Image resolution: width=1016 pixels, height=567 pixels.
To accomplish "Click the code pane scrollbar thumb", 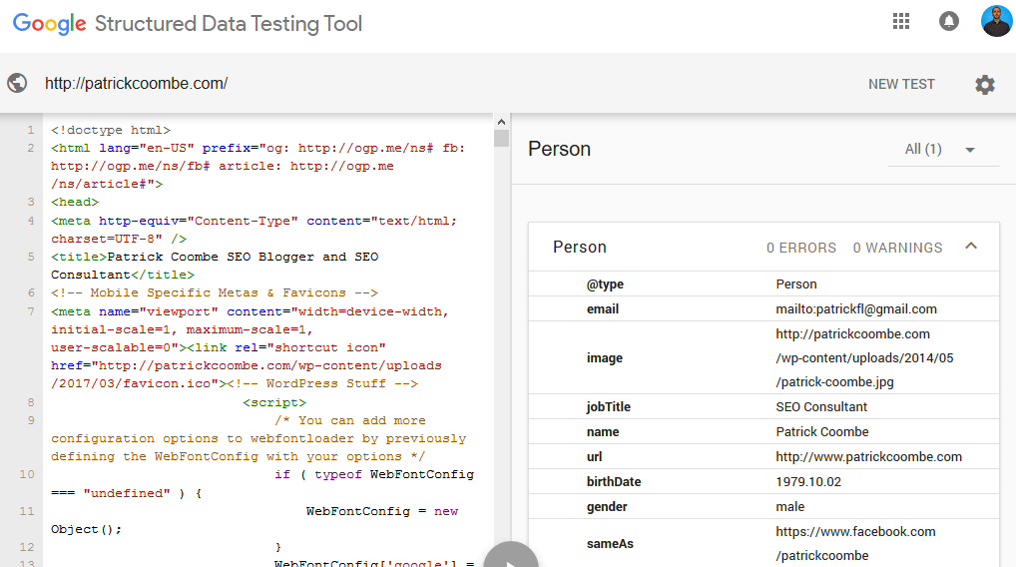I will 501,138.
